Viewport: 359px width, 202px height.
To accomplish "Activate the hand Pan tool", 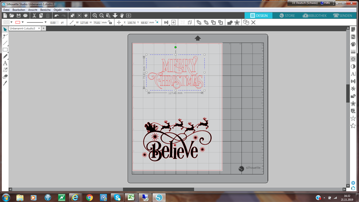I will 122,16.
